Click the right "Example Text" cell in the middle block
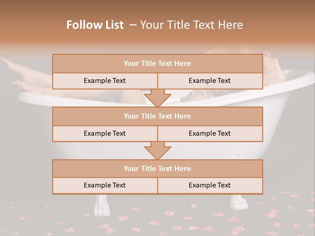 (210, 133)
